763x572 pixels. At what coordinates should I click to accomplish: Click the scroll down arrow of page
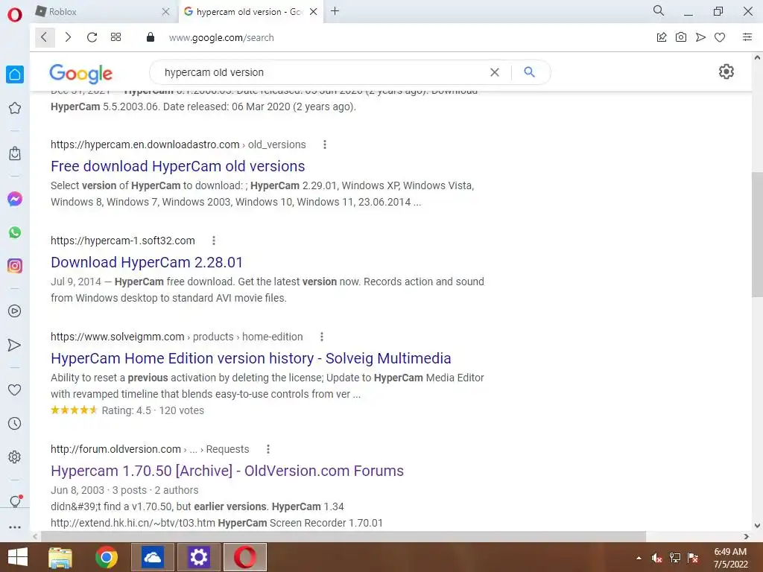(x=757, y=526)
